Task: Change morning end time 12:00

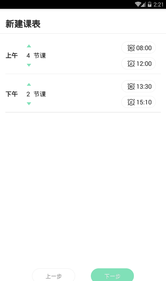Action: coord(138,63)
